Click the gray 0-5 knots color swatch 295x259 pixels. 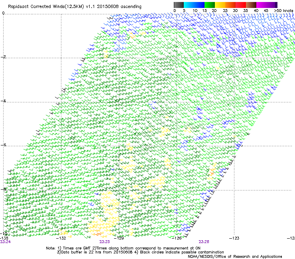point(179,5)
